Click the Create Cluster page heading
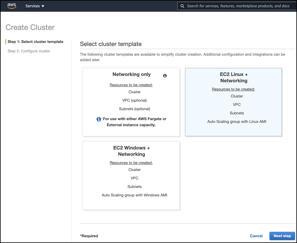This screenshot has height=243, width=297. click(x=30, y=28)
